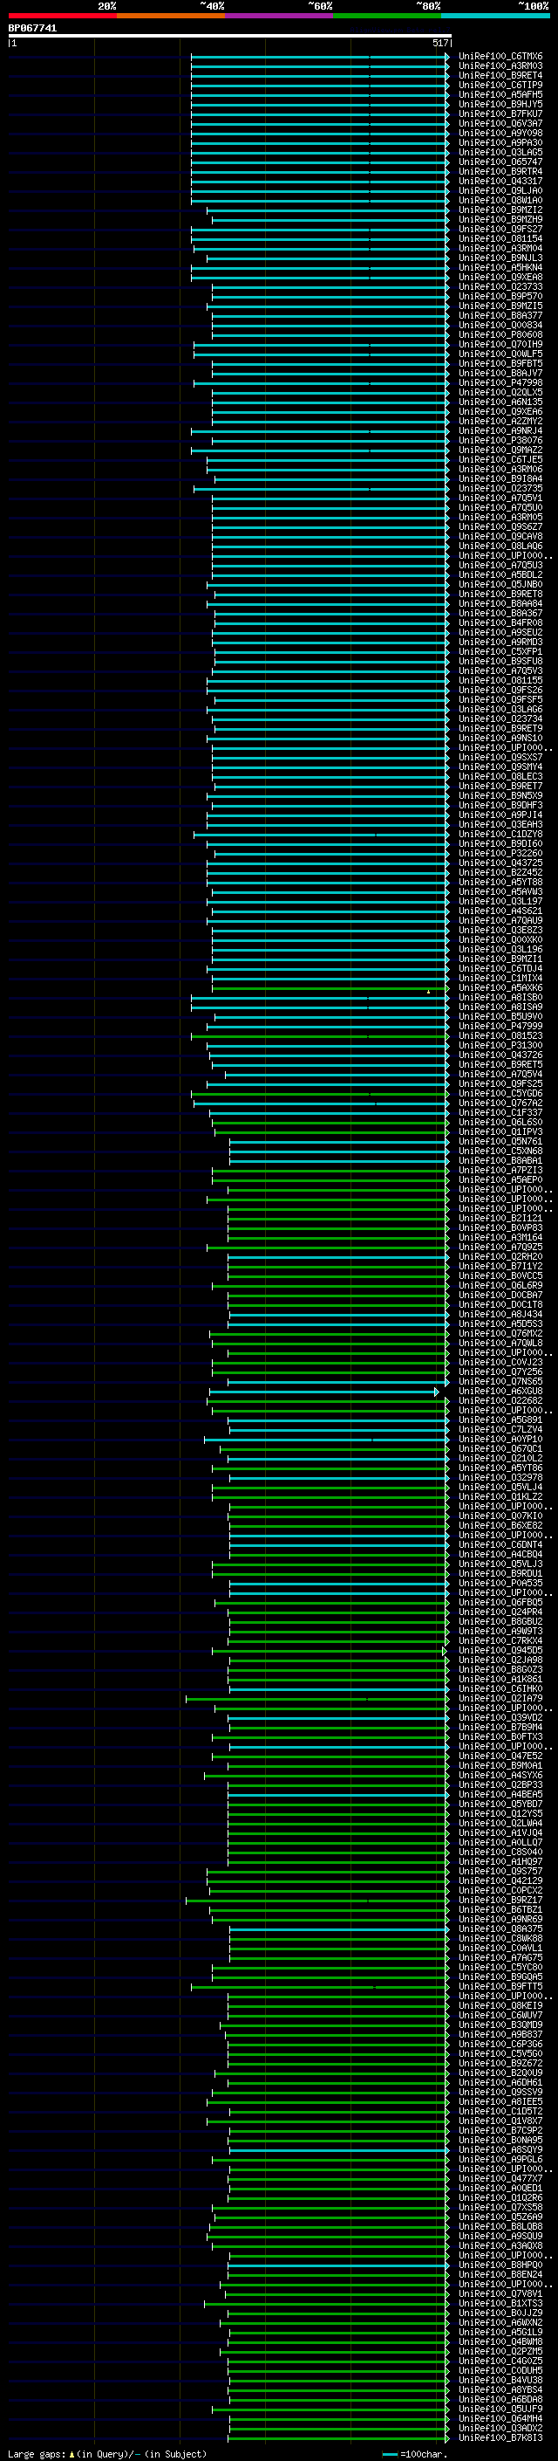Image resolution: width=558 pixels, height=2461 pixels.
Task: Select the UniRef100_A8ISB0 label
Action: pyautogui.click(x=500, y=997)
